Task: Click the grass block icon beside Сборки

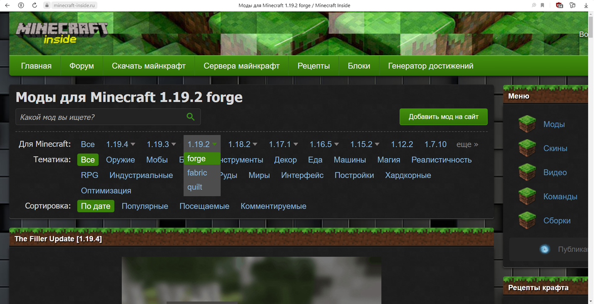Action: point(528,220)
